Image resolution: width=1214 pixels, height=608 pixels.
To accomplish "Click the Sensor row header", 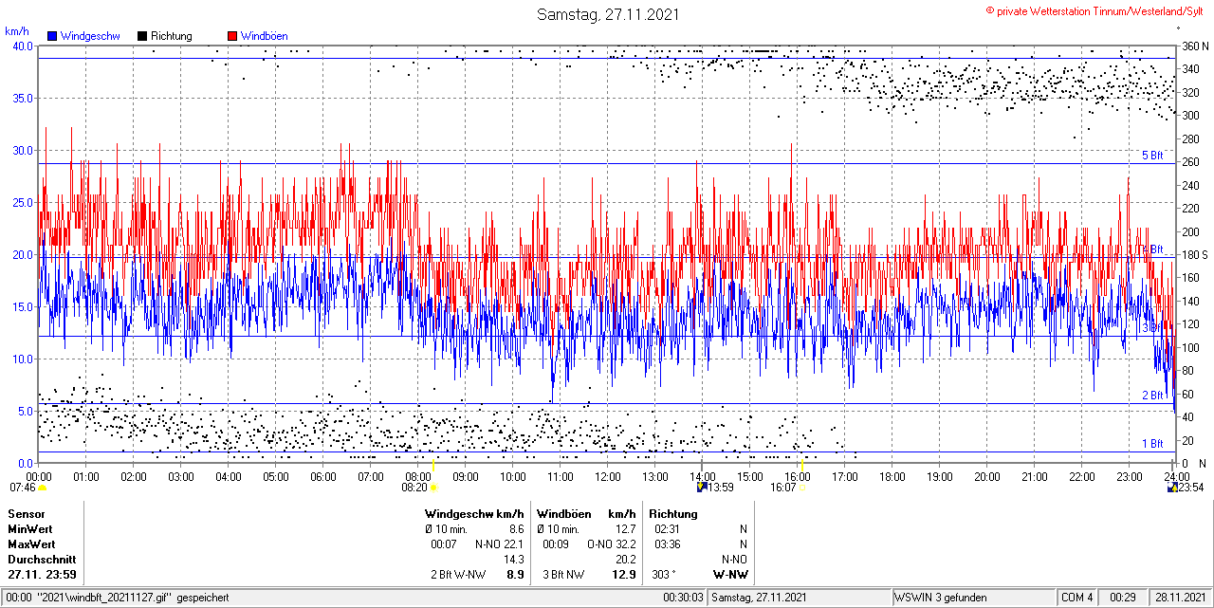I will (26, 513).
